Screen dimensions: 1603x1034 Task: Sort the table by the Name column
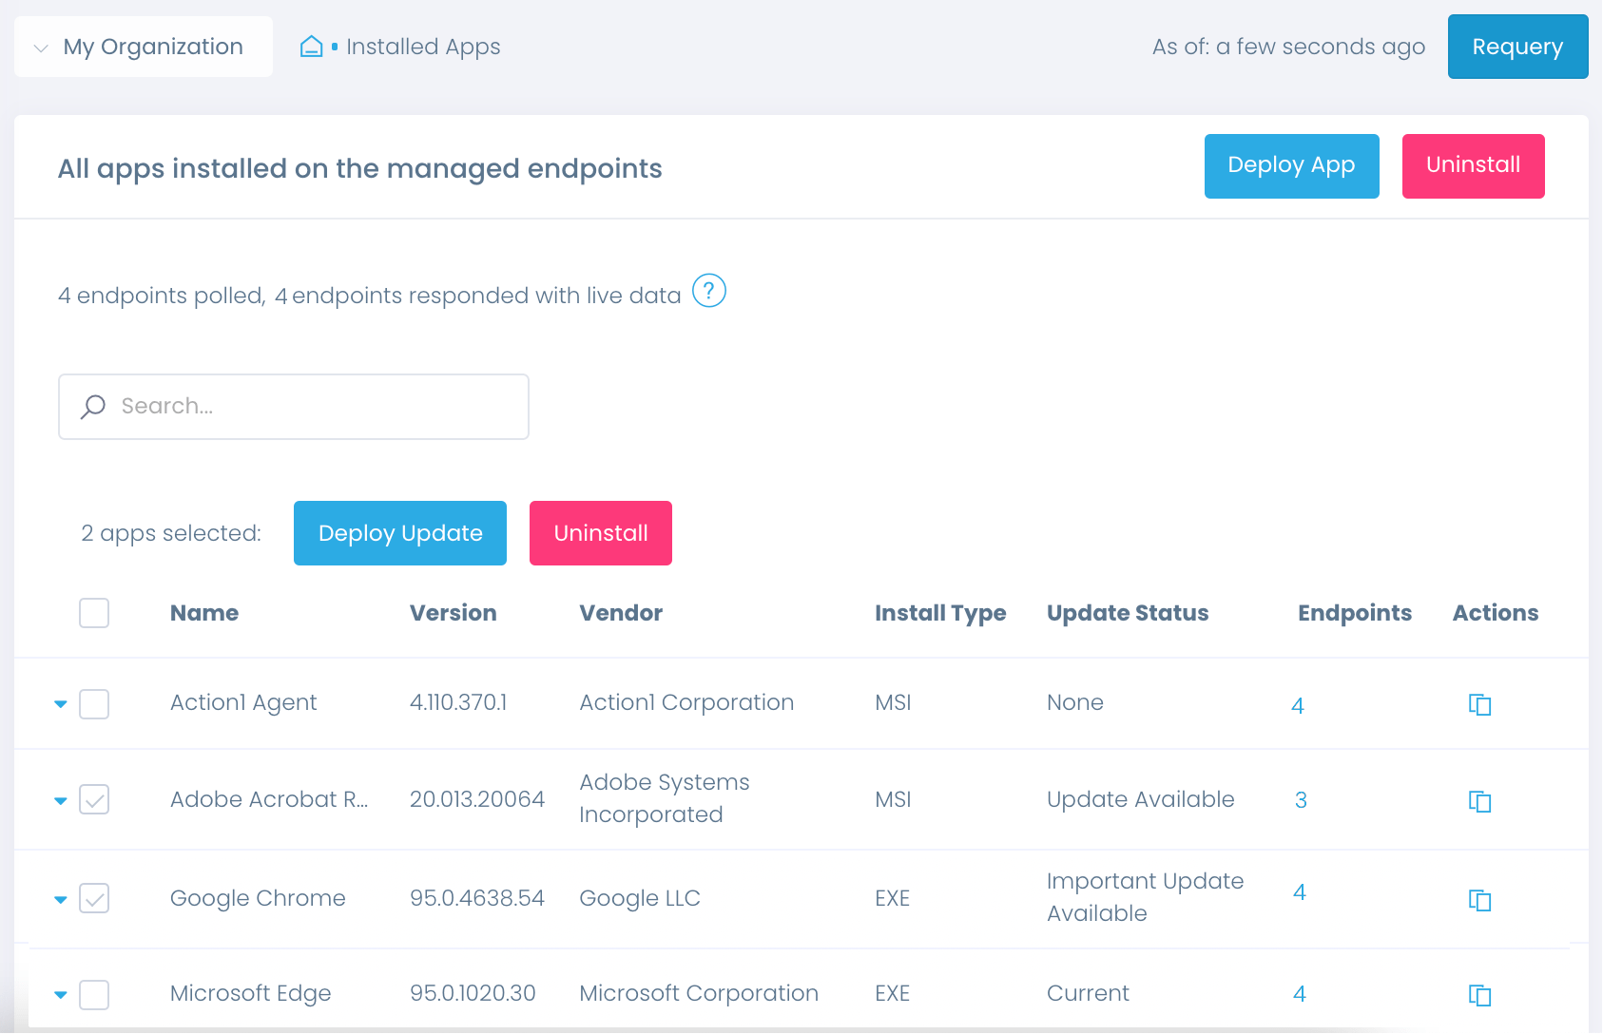click(x=203, y=613)
